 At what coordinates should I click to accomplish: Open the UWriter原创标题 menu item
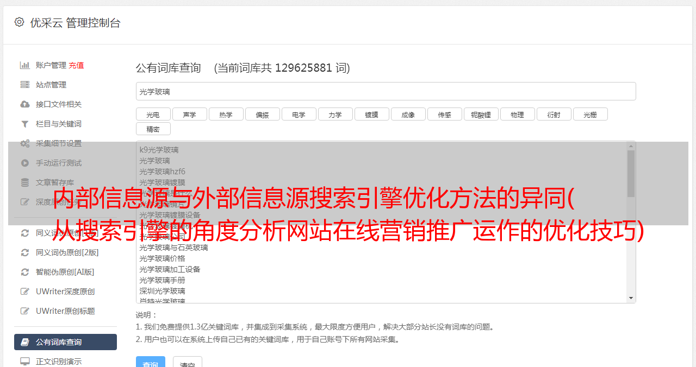pyautogui.click(x=65, y=311)
